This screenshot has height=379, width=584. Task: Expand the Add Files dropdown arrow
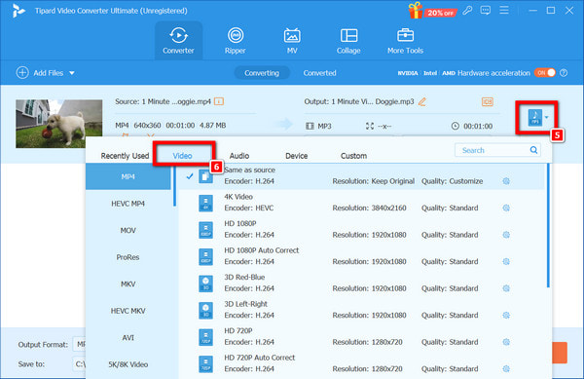pyautogui.click(x=72, y=73)
